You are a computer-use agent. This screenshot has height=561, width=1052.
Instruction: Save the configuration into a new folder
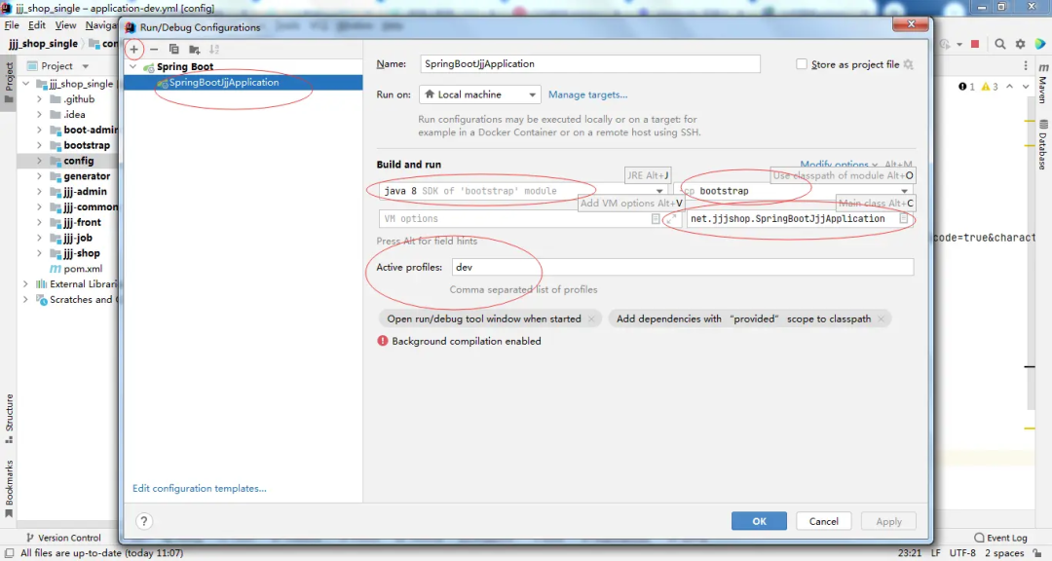tap(195, 49)
